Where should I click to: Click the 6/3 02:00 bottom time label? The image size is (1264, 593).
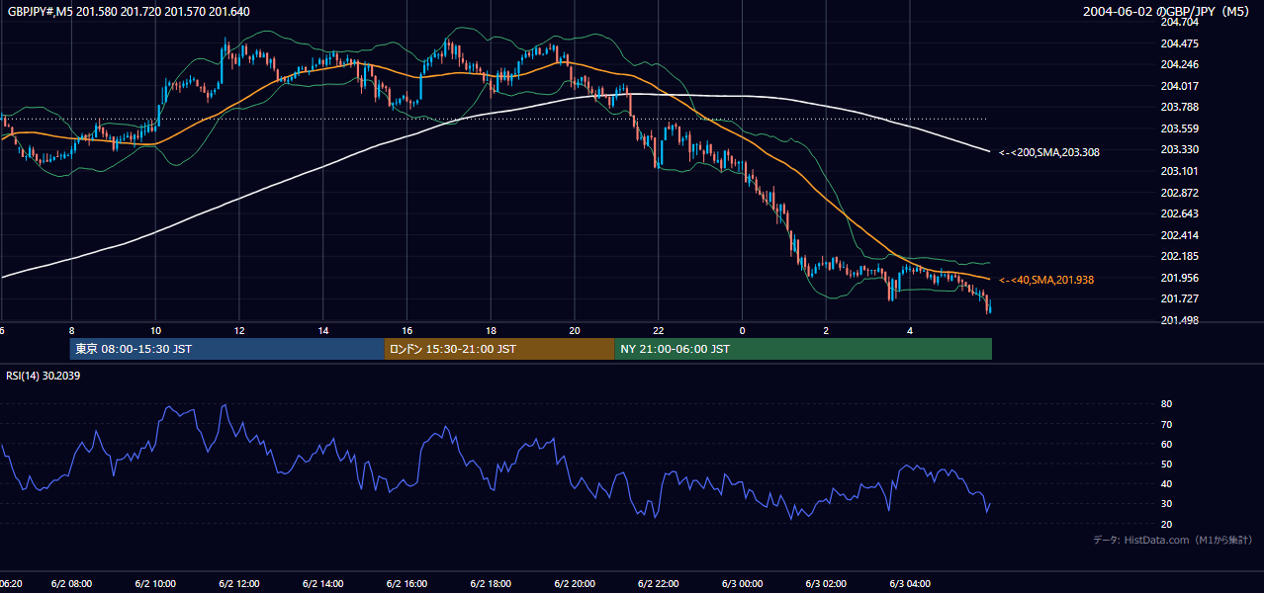[827, 584]
